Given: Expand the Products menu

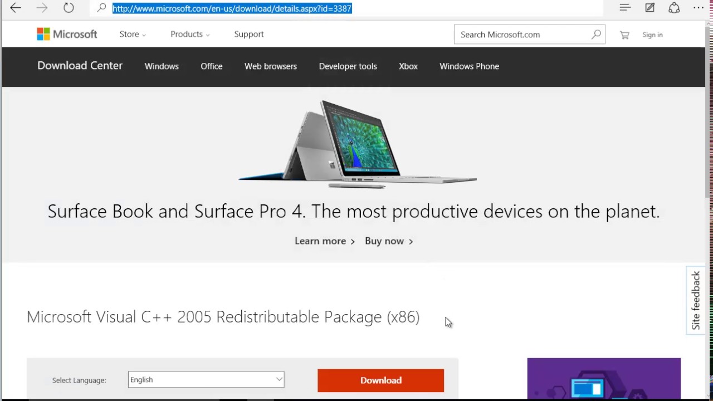Looking at the screenshot, I should tap(190, 34).
